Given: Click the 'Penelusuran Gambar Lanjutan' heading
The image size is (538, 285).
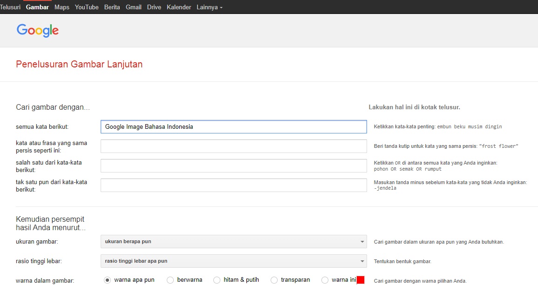Looking at the screenshot, I should coord(79,65).
